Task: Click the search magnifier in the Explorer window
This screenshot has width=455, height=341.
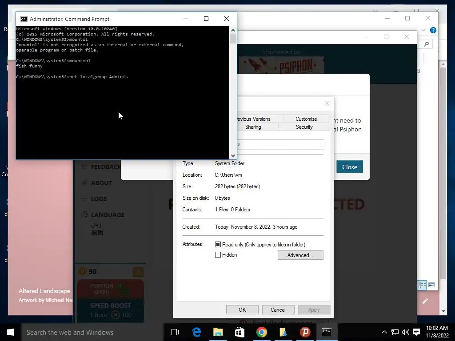Action: 426,44
